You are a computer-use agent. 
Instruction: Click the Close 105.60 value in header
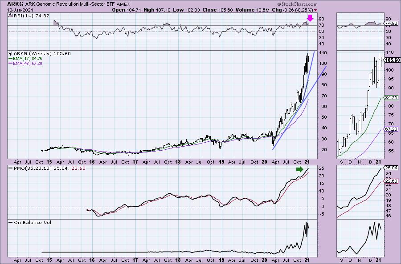pyautogui.click(x=217, y=10)
